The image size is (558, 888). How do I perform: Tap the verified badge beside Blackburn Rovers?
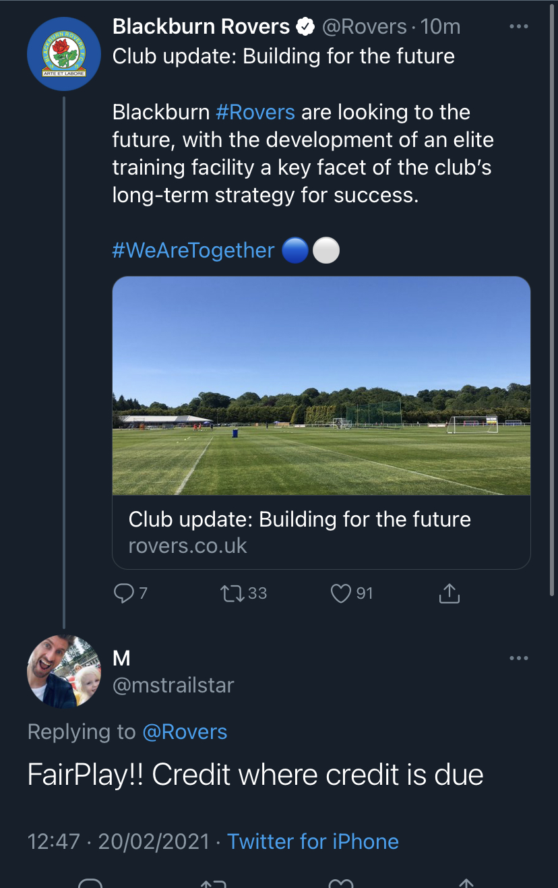(305, 27)
